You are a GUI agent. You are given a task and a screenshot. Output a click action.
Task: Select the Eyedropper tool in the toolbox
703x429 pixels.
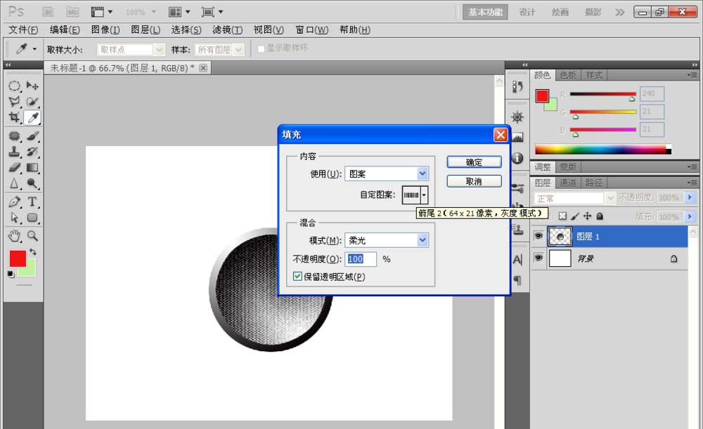[x=32, y=118]
